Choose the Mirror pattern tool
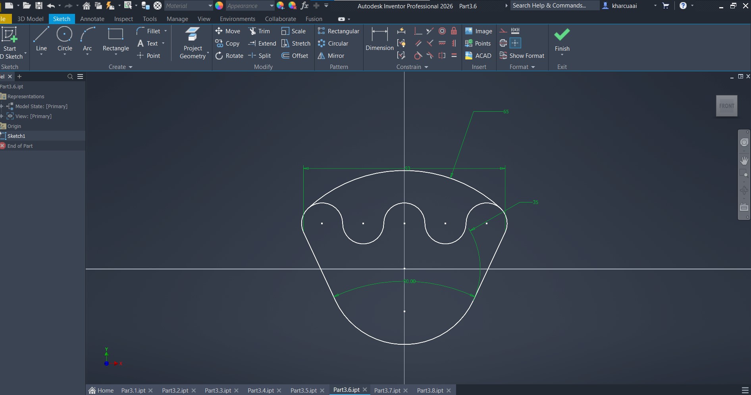 331,56
